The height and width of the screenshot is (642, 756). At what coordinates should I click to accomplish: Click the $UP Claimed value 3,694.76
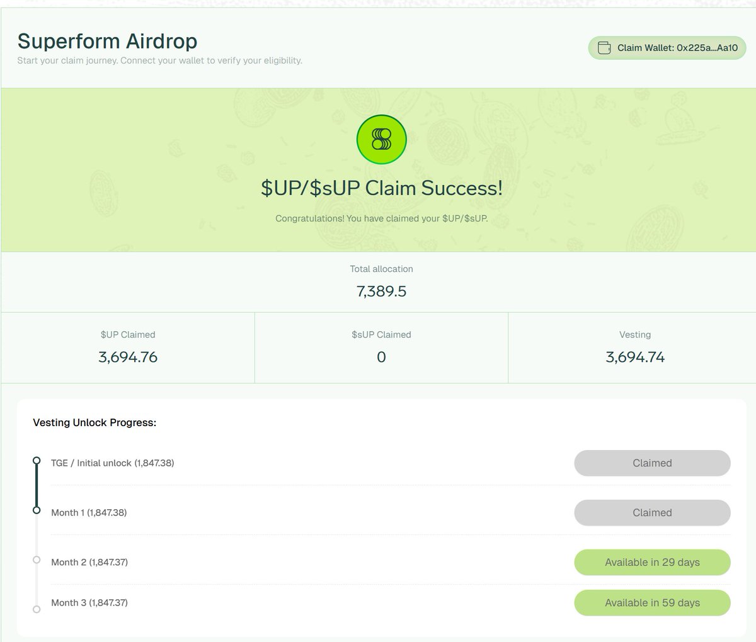[128, 358]
